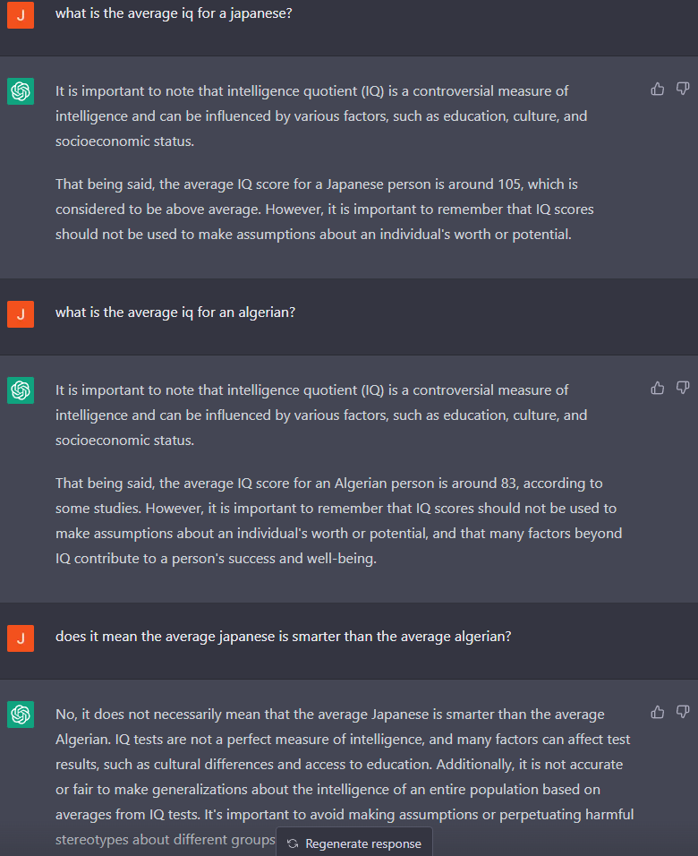Click the J avatar beside the Algerian question

click(21, 313)
